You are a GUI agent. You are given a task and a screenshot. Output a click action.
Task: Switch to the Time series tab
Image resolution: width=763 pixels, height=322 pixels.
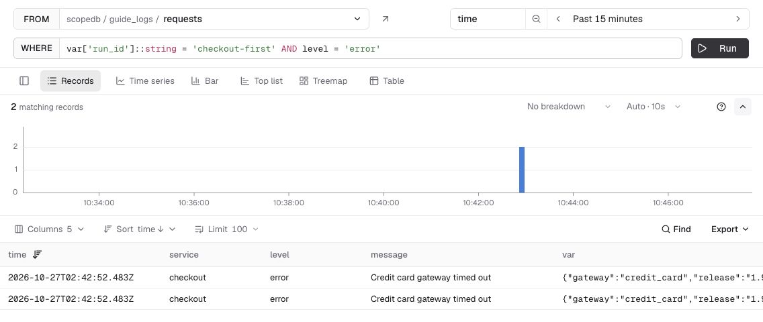[145, 80]
